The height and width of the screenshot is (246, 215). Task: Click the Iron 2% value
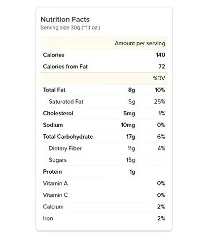(x=161, y=218)
